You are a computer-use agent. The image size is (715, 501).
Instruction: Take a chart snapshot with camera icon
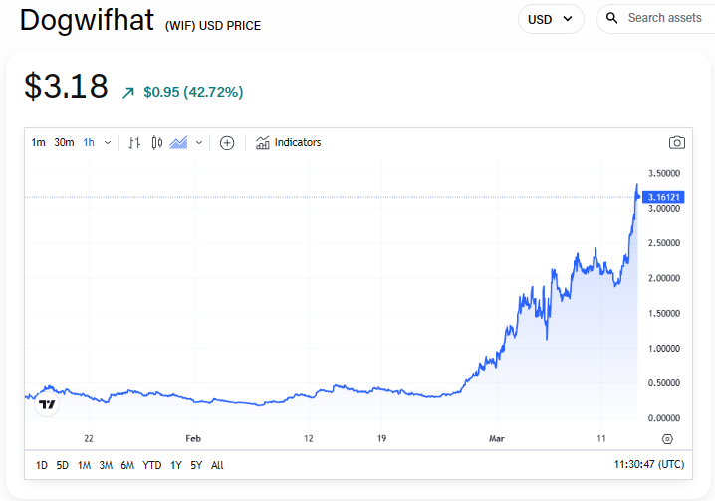[677, 143]
